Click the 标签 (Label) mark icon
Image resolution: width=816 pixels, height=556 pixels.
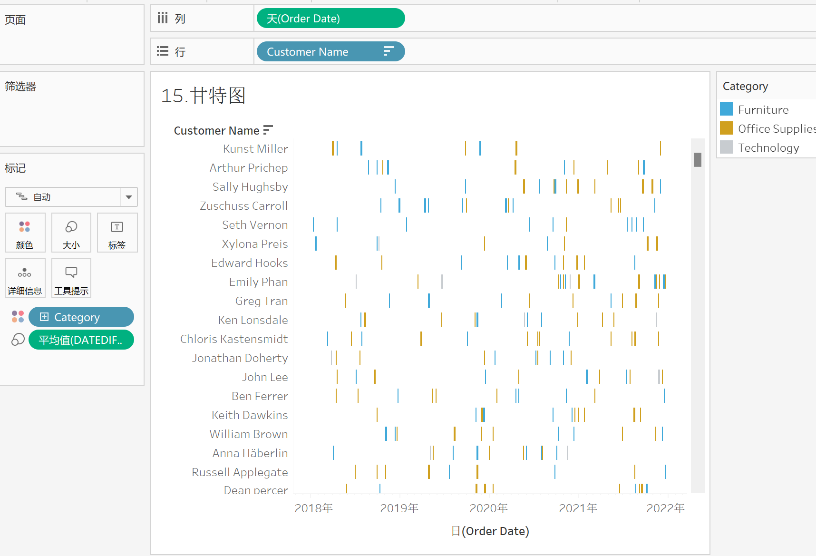click(x=117, y=233)
